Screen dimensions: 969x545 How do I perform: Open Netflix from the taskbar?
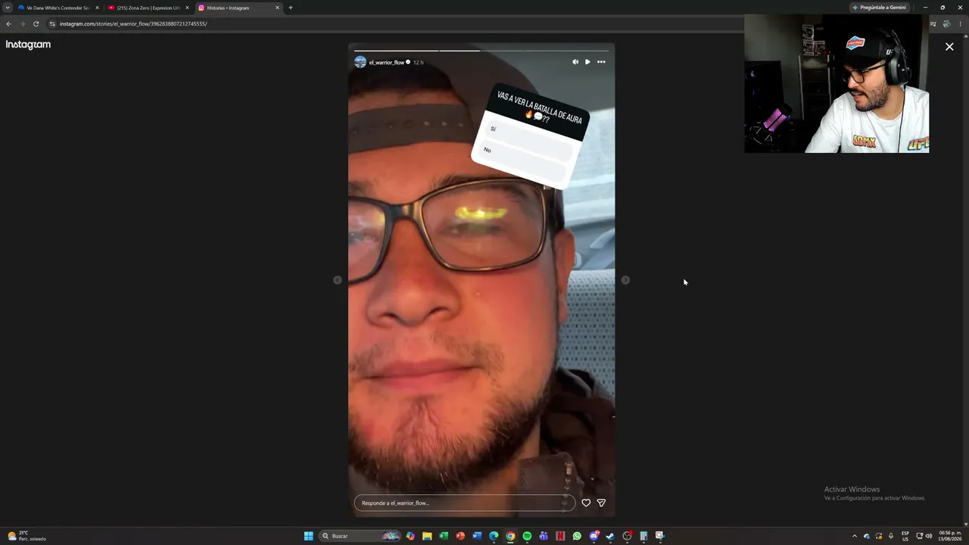coord(560,536)
